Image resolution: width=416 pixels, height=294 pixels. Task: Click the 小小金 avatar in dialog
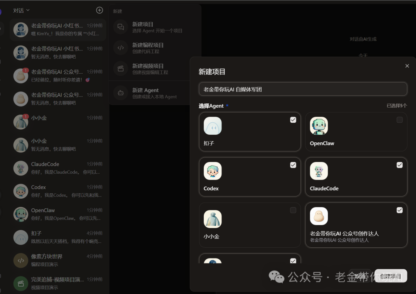(x=213, y=219)
